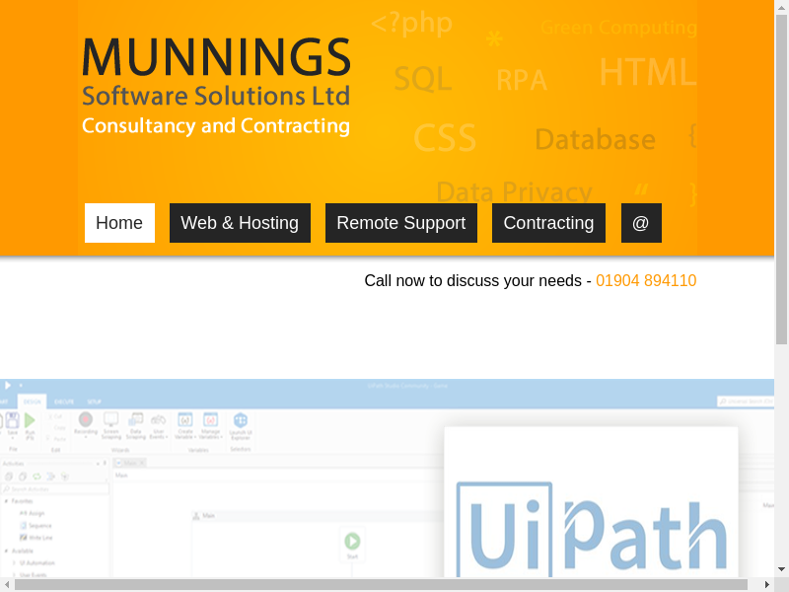
Task: Click the horizontal scrollbar left arrow
Action: point(7,585)
